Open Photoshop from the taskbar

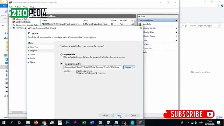pyautogui.click(x=68, y=122)
